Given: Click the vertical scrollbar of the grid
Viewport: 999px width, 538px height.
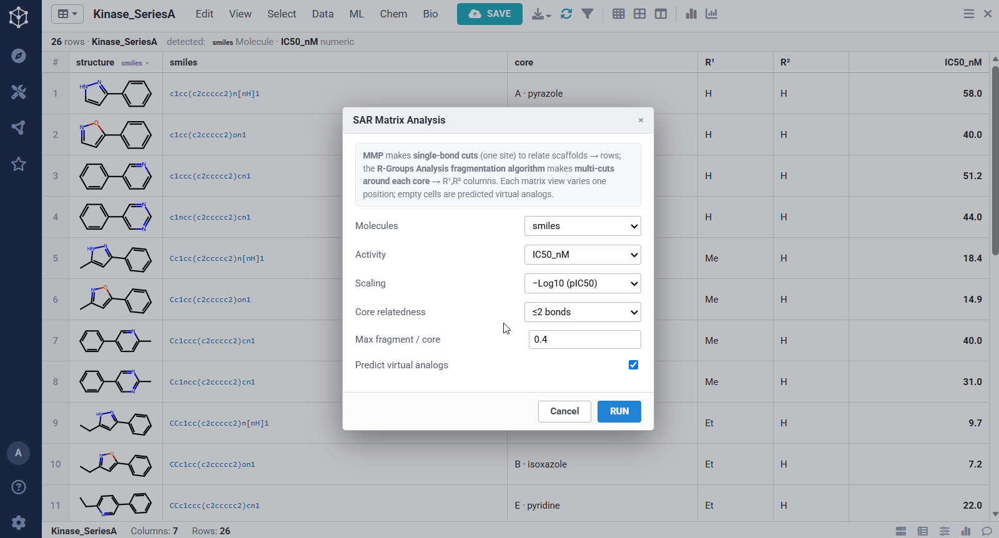Looking at the screenshot, I should pos(995,162).
